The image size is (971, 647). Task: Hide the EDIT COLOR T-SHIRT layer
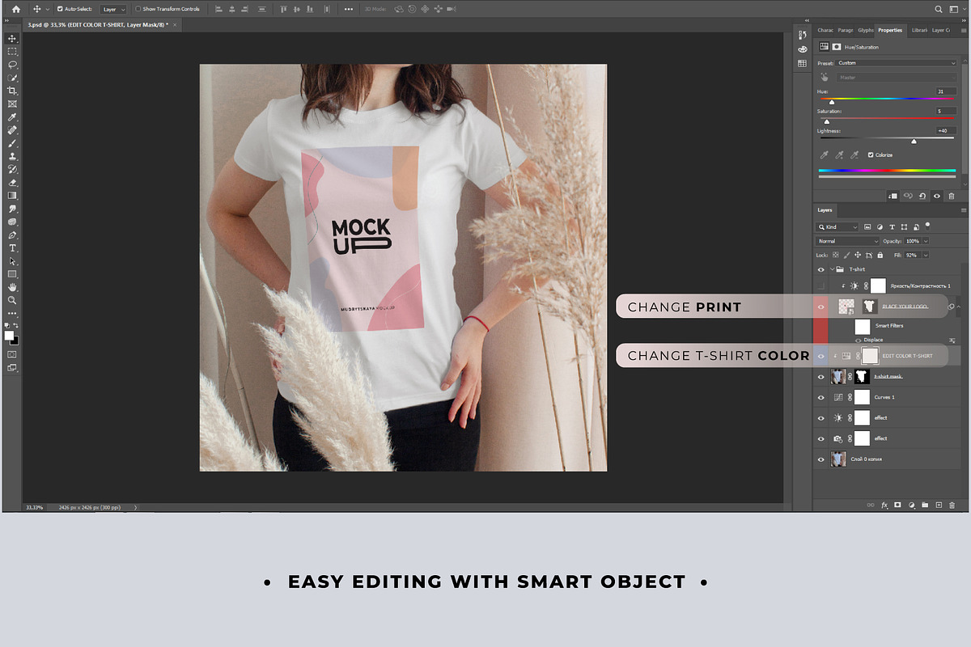pyautogui.click(x=821, y=356)
